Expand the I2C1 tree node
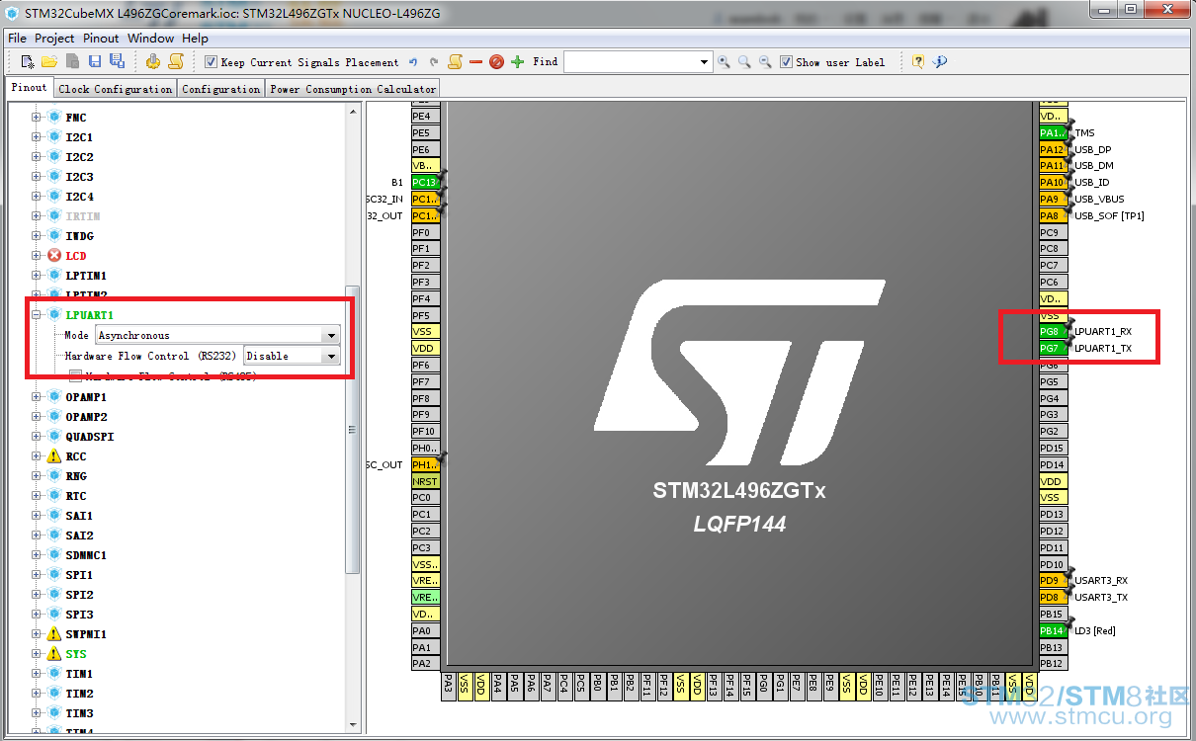The height and width of the screenshot is (741, 1196). tap(36, 136)
